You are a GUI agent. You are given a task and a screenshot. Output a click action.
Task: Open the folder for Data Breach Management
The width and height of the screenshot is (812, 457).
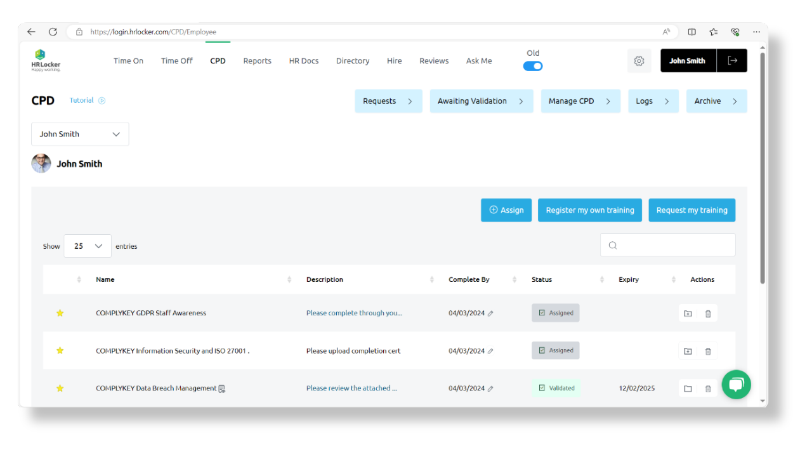(688, 388)
